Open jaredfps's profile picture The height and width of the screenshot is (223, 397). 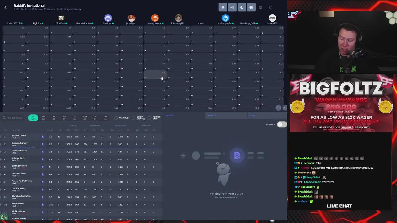132,18
